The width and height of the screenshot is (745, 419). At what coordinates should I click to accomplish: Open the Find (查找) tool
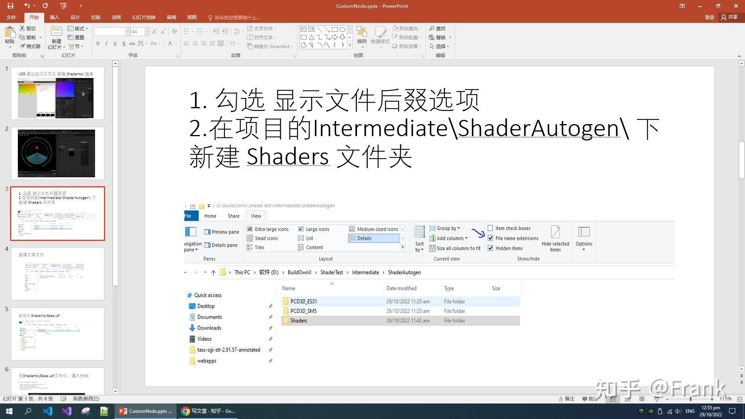[438, 28]
